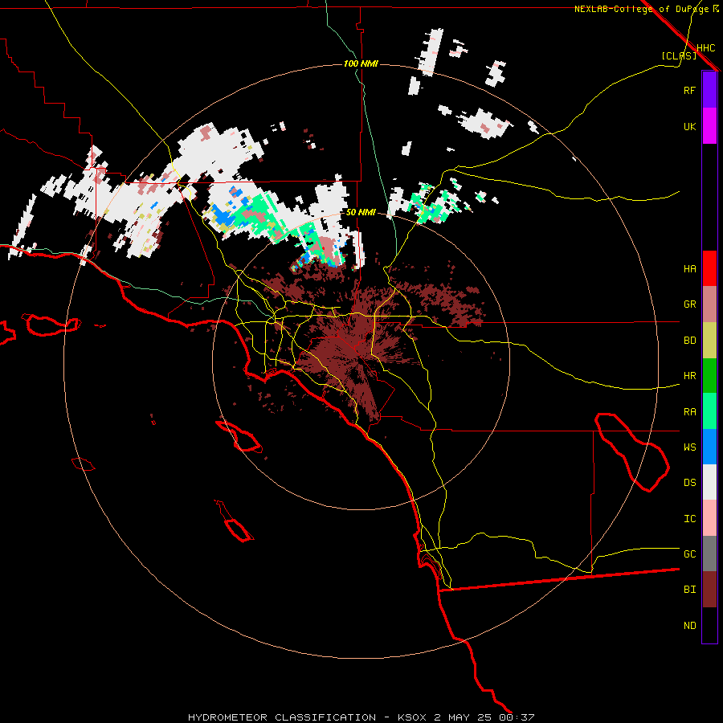Select the GR graupel legend color
Viewport: 723px width, 723px height.
tap(709, 304)
